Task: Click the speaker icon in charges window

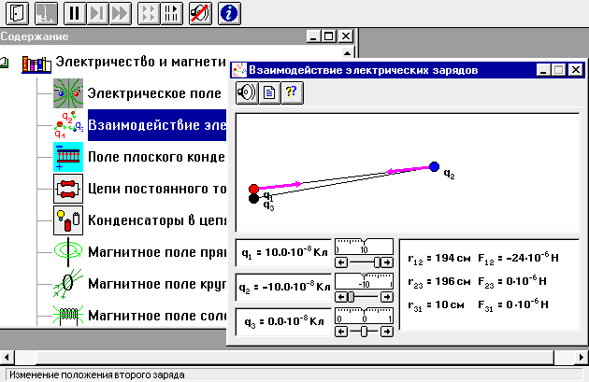Action: pos(247,92)
